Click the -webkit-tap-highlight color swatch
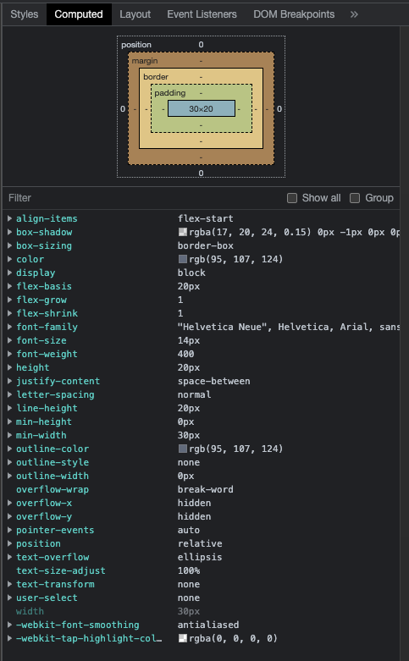The image size is (409, 661). [x=183, y=639]
